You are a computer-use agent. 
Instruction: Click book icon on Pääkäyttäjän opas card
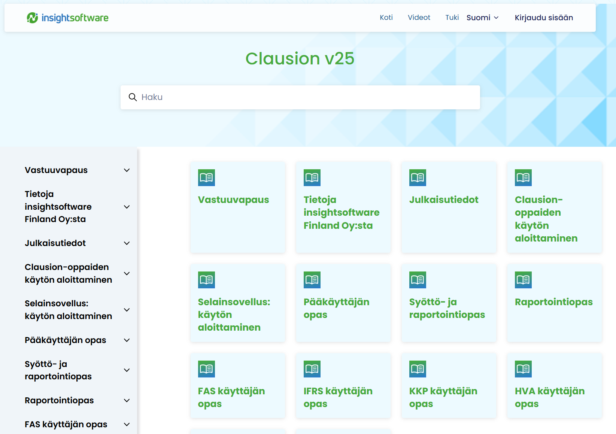coord(312,280)
